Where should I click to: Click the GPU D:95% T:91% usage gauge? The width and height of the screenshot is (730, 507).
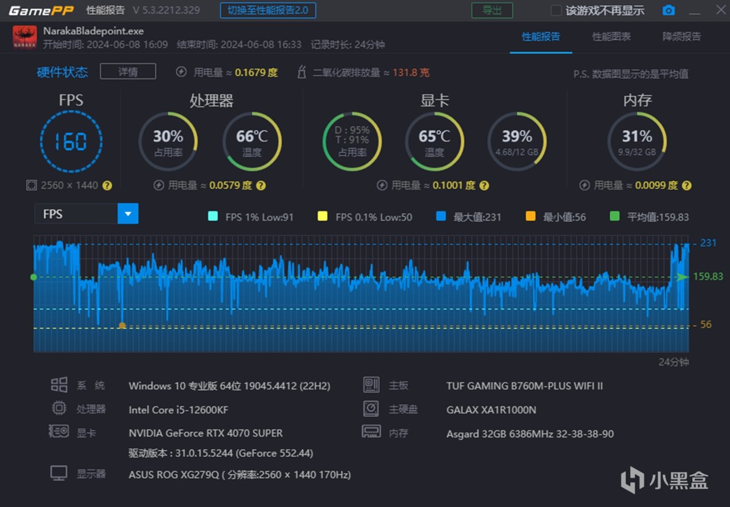352,141
